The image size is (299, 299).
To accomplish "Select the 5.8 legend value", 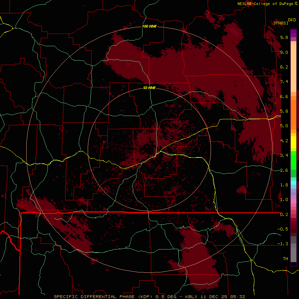I will 284,111.
